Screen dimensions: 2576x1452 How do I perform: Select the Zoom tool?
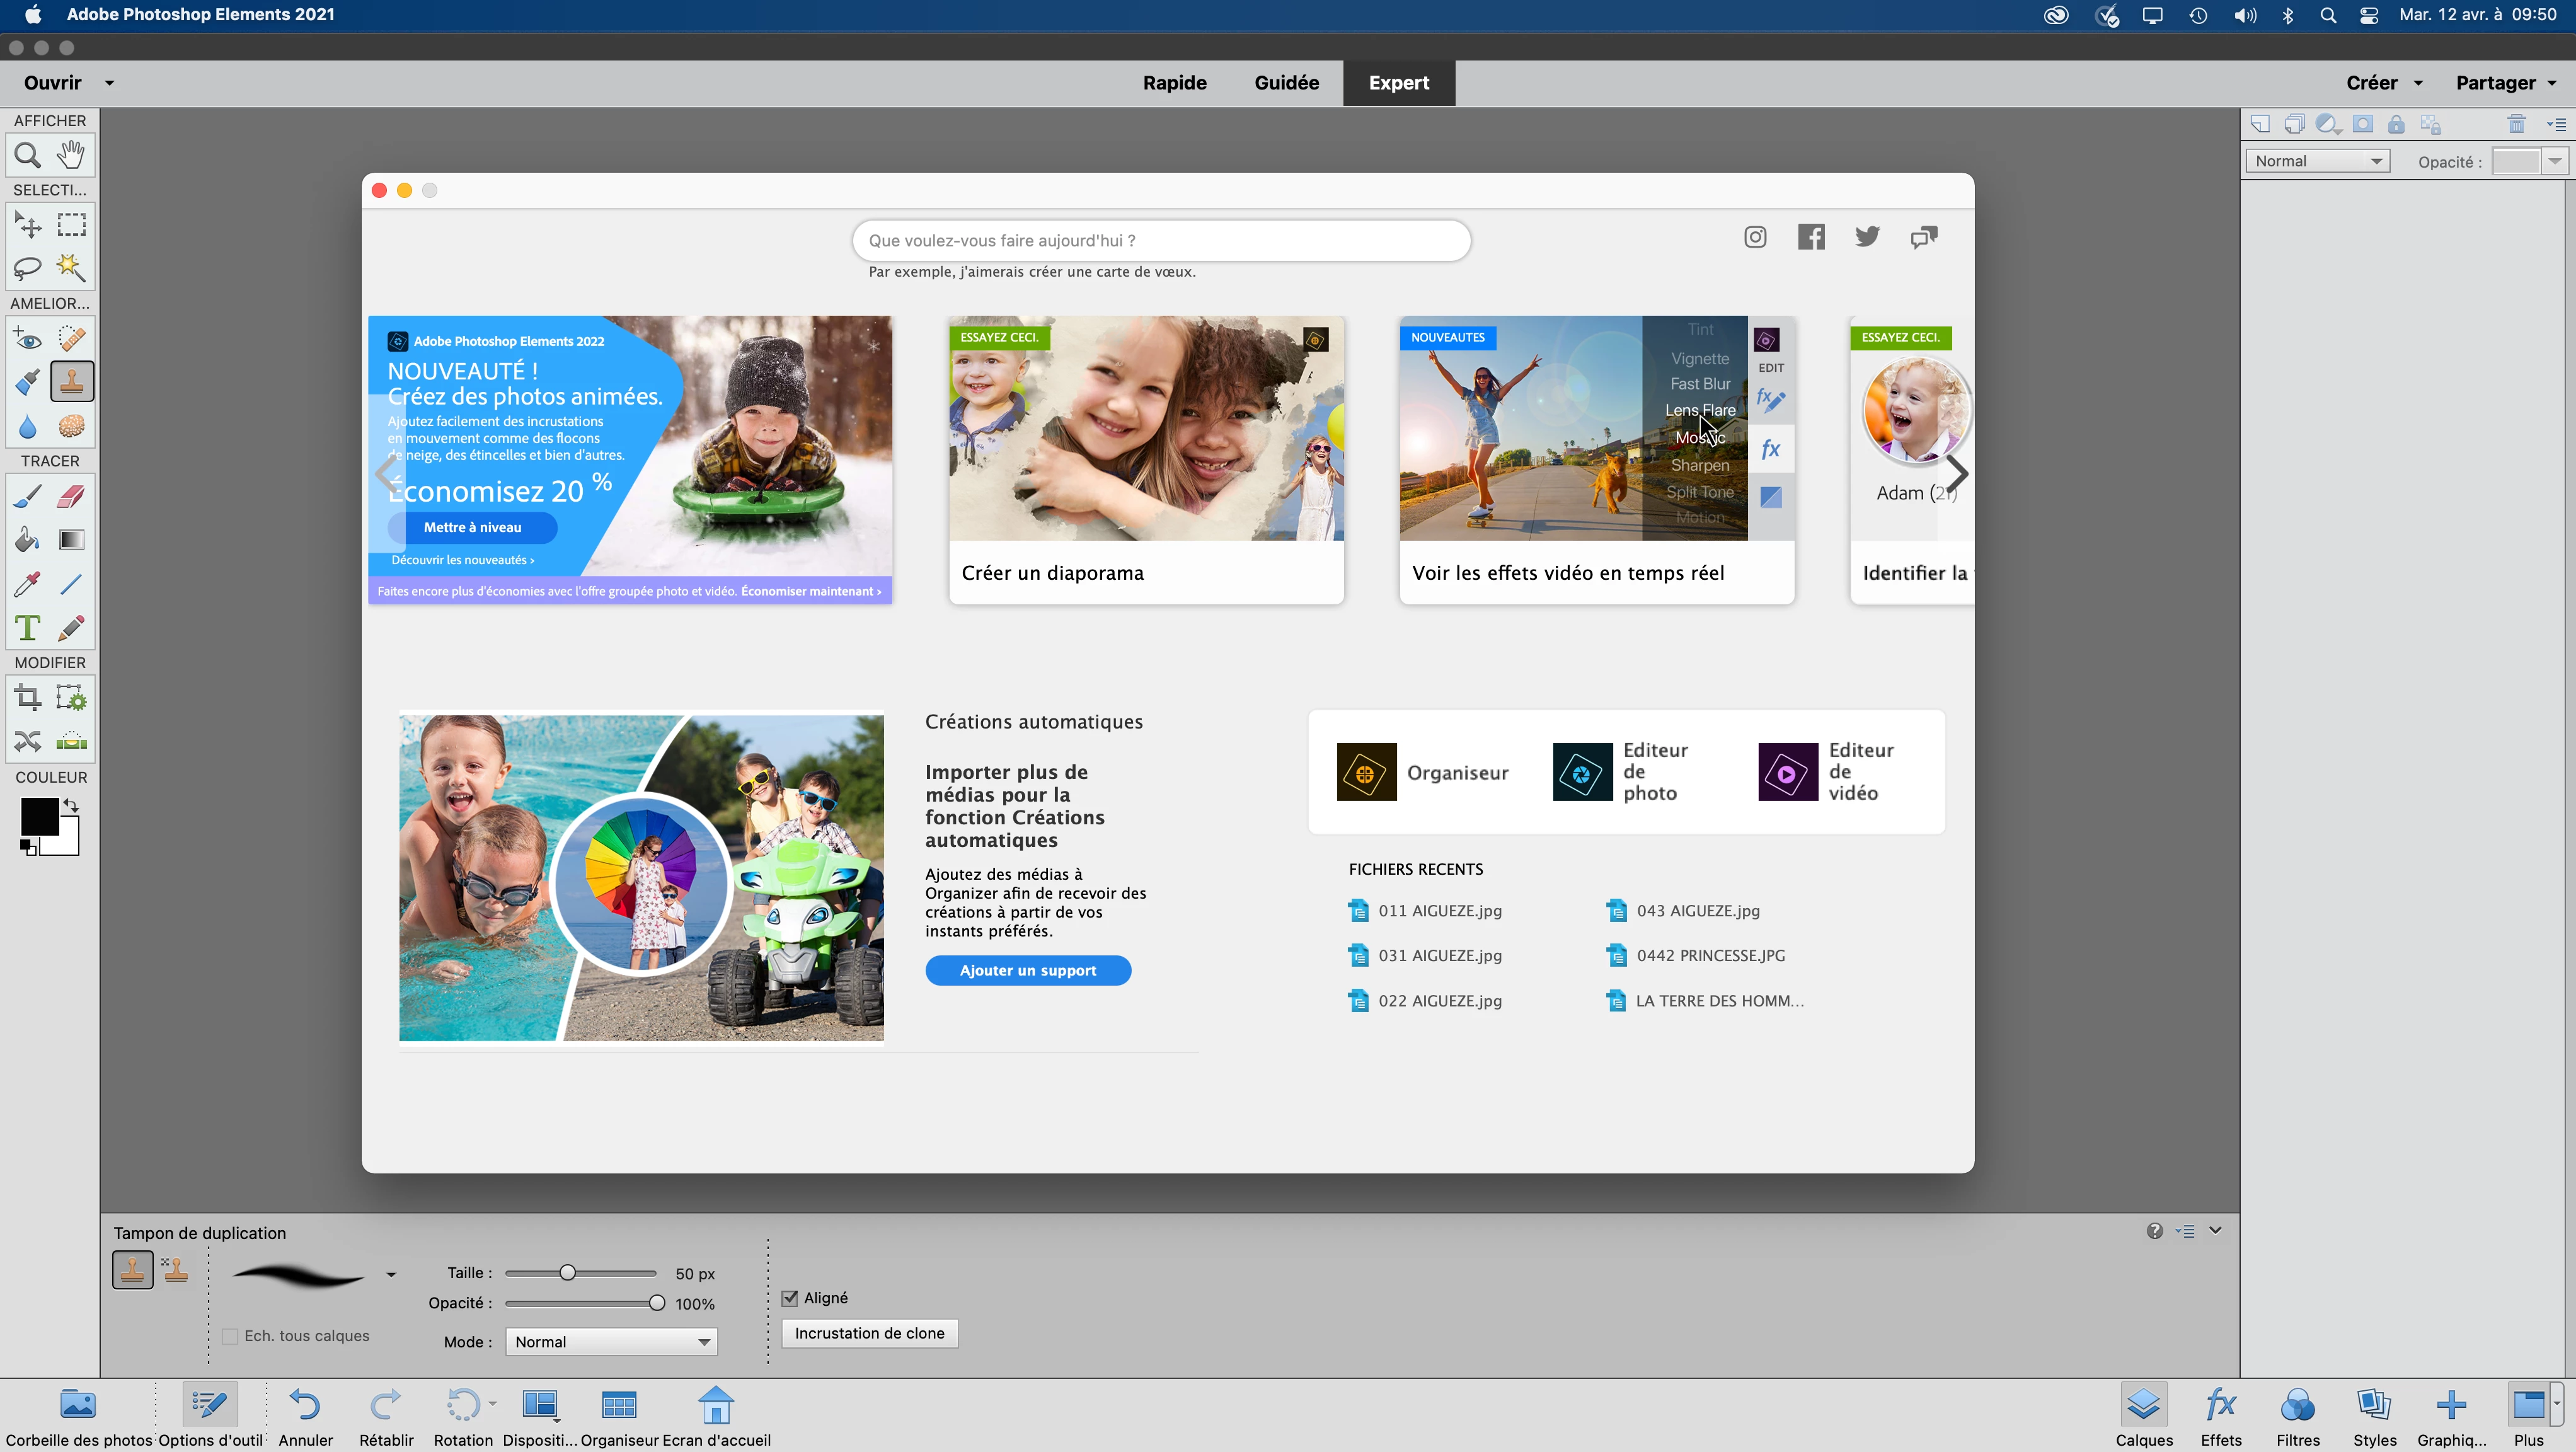click(x=27, y=155)
